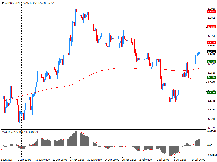Select the 24 Jun 20:00 time label
Image resolution: width=217 pixels, height=162 pixels.
tap(112, 160)
